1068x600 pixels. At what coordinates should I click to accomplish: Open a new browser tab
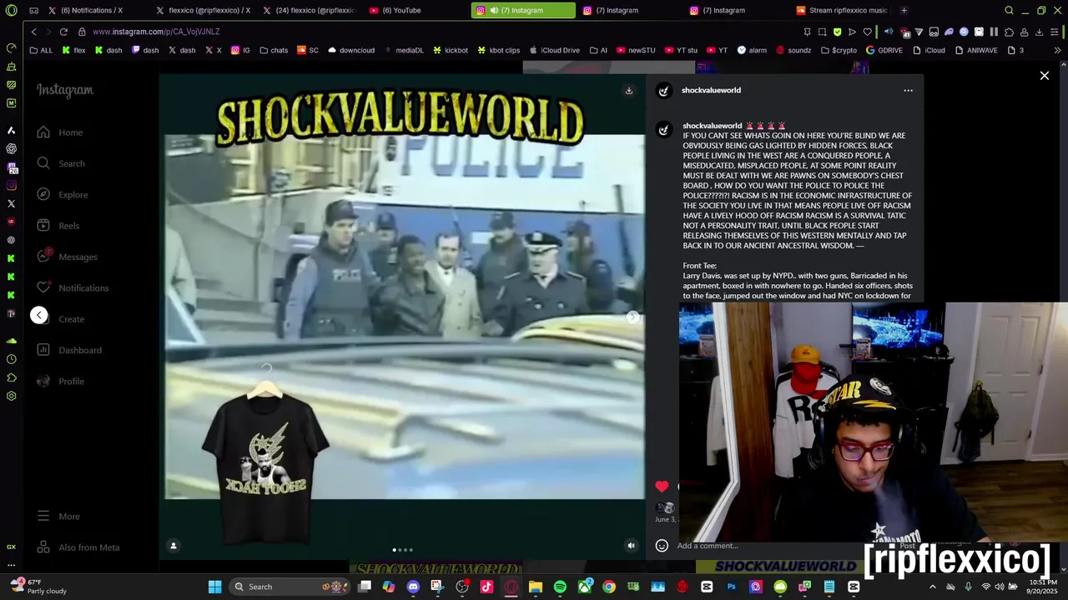[x=904, y=11]
